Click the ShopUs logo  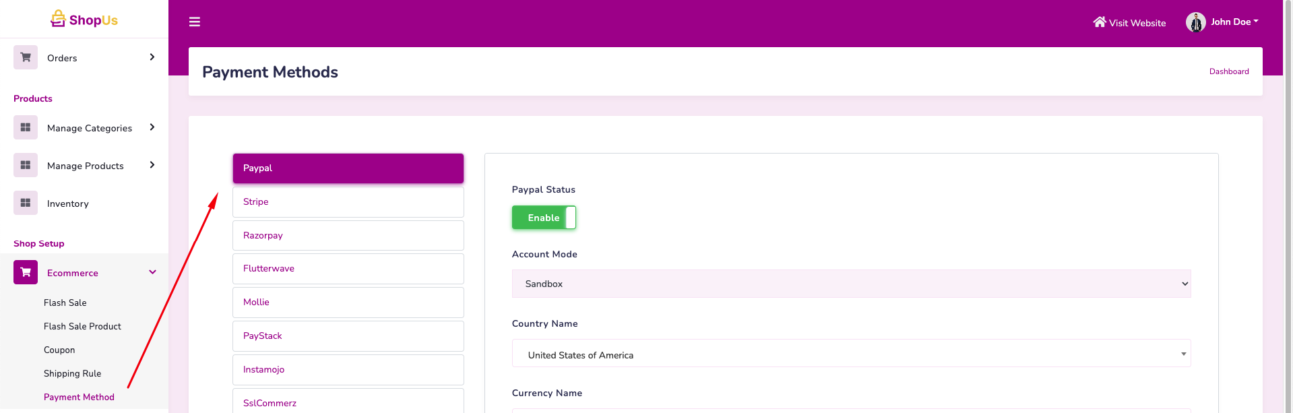click(x=84, y=20)
